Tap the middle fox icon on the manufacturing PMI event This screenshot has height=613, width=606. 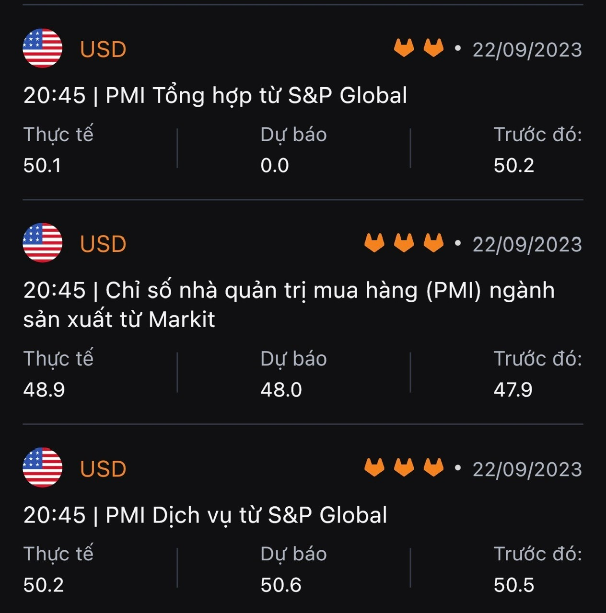click(x=404, y=243)
